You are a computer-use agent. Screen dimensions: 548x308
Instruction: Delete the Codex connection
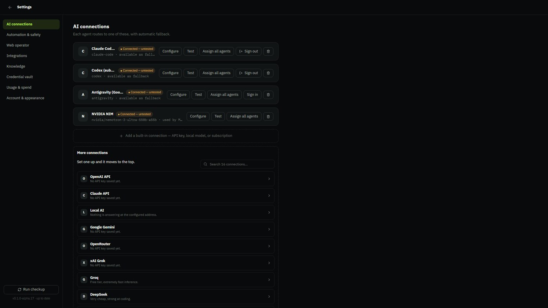click(268, 73)
